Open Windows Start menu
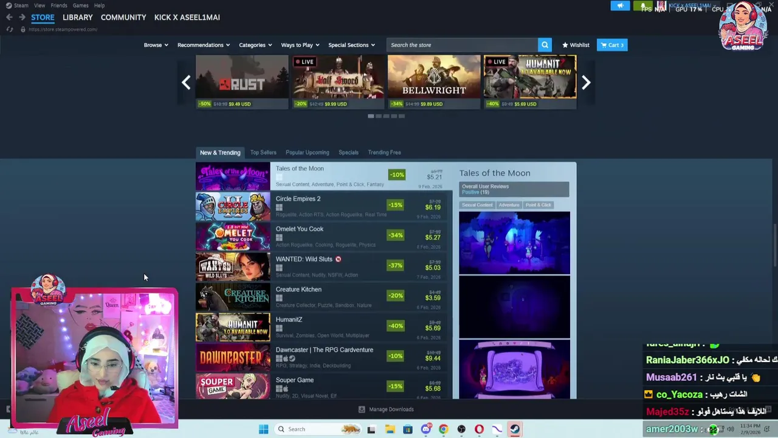Viewport: 778px width, 438px height. (263, 429)
